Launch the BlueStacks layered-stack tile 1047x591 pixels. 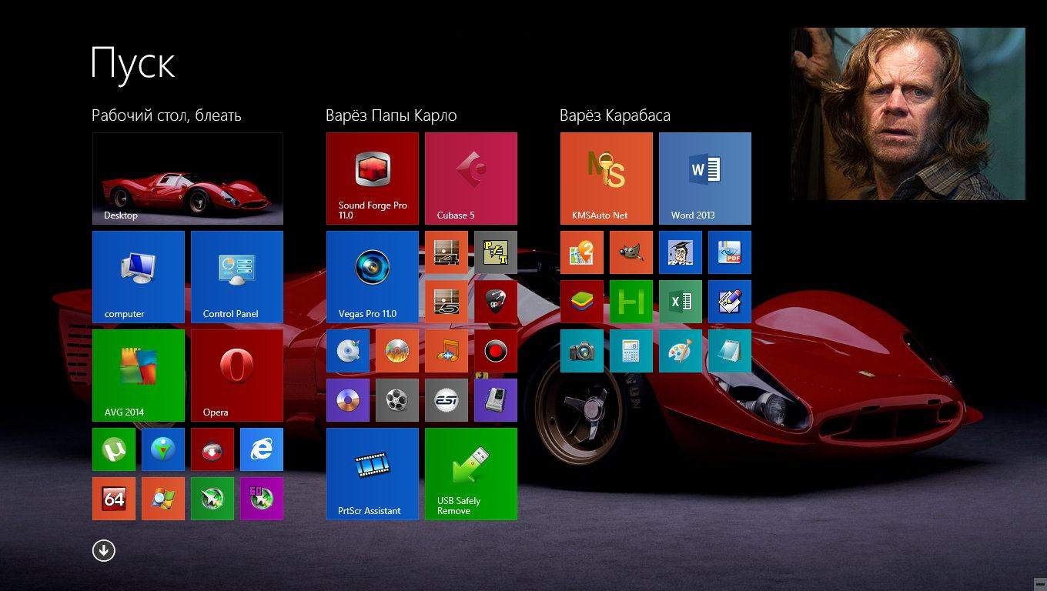click(582, 302)
